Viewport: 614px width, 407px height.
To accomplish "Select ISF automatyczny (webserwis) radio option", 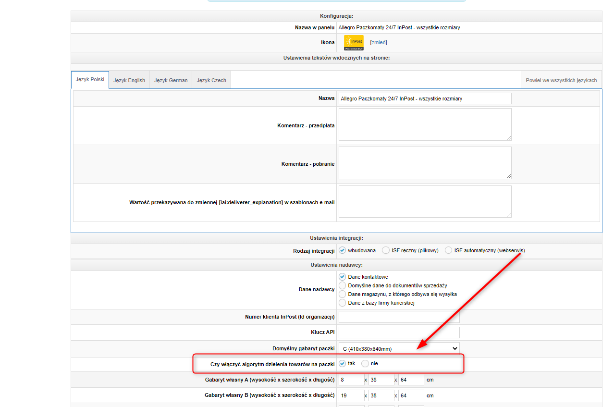I will (449, 250).
